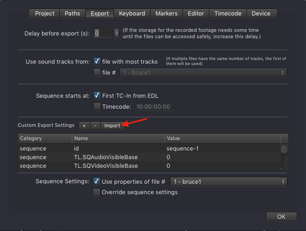Open the sound tracks file # dropdown
This screenshot has width=306, height=231.
click(x=203, y=72)
